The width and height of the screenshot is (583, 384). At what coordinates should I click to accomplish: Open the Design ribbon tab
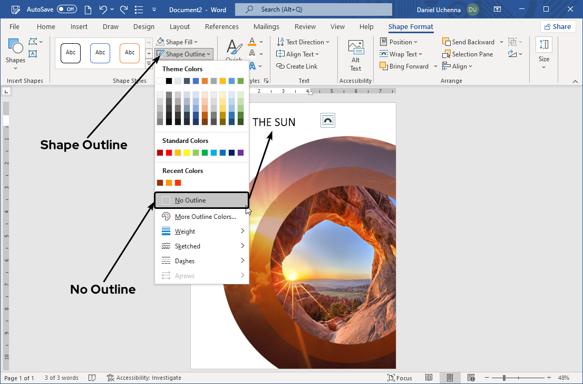point(144,27)
